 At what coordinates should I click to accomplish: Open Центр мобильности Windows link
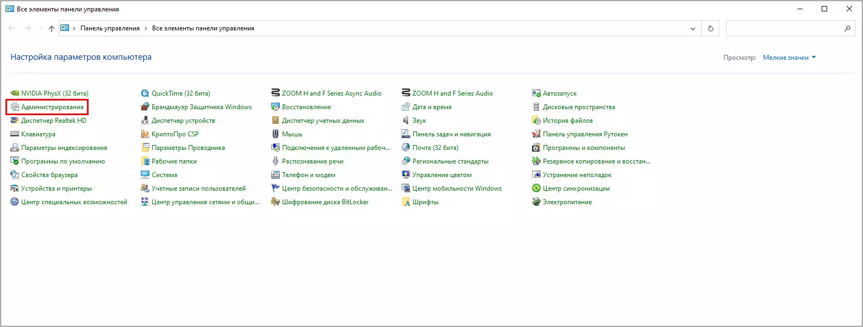click(x=457, y=188)
